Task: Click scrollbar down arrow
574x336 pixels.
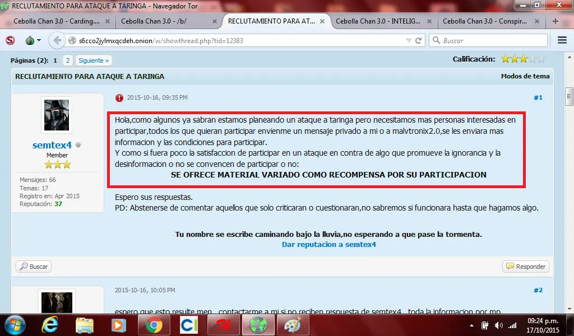Action: (569, 309)
